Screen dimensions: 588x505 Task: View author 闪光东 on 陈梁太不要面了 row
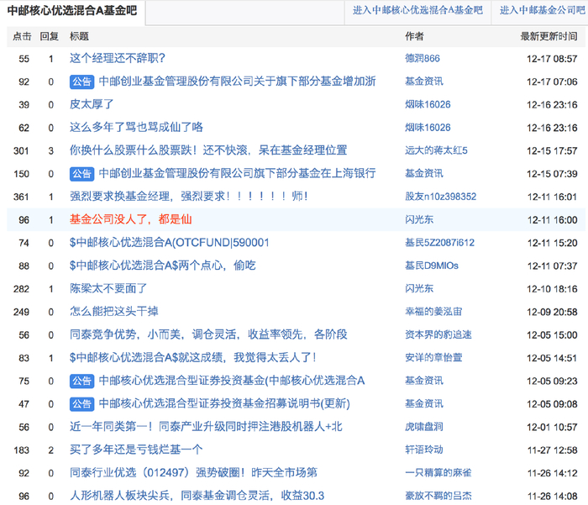[419, 288]
